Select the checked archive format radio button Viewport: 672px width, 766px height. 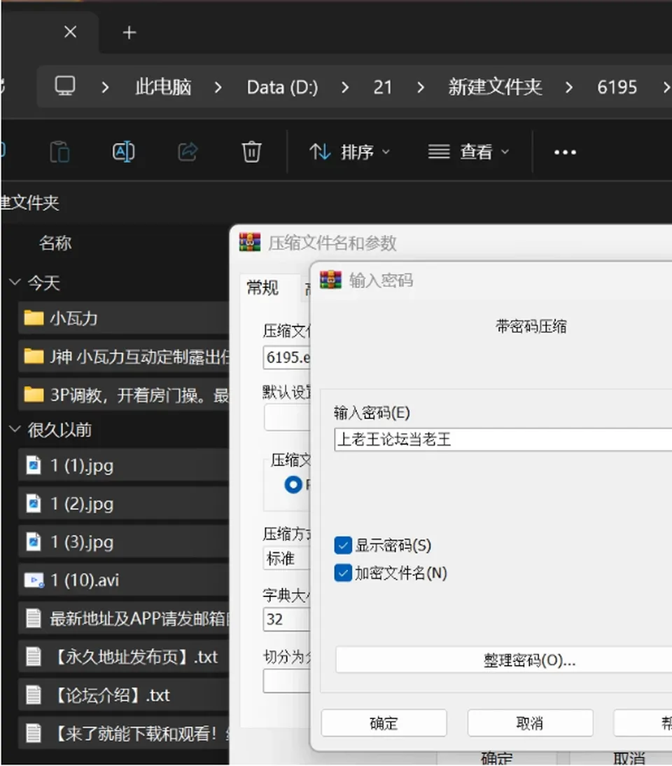(x=293, y=484)
